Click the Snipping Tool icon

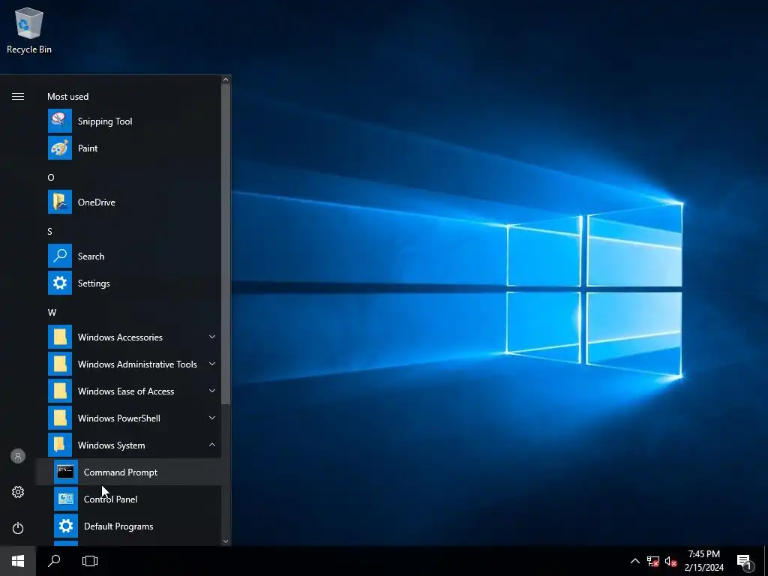click(x=60, y=121)
